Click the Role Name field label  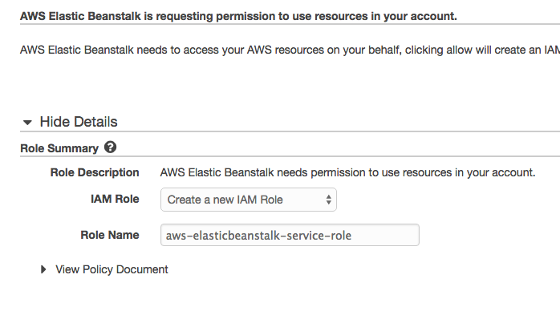coord(110,235)
